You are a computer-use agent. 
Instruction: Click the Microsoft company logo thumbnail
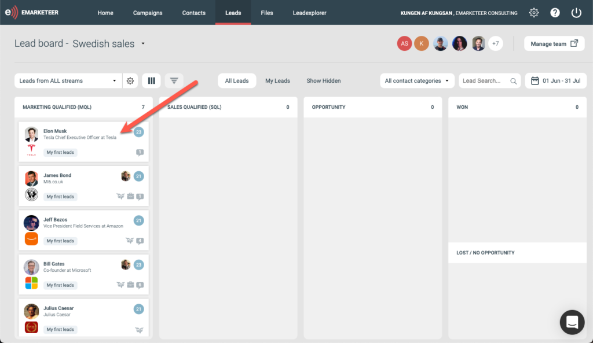coord(31,283)
